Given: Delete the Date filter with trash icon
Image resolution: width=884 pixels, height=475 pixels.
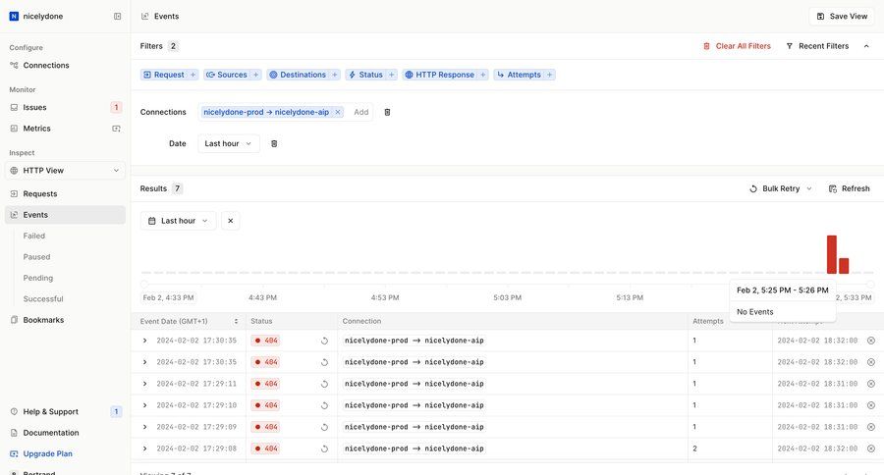Looking at the screenshot, I should pyautogui.click(x=274, y=143).
